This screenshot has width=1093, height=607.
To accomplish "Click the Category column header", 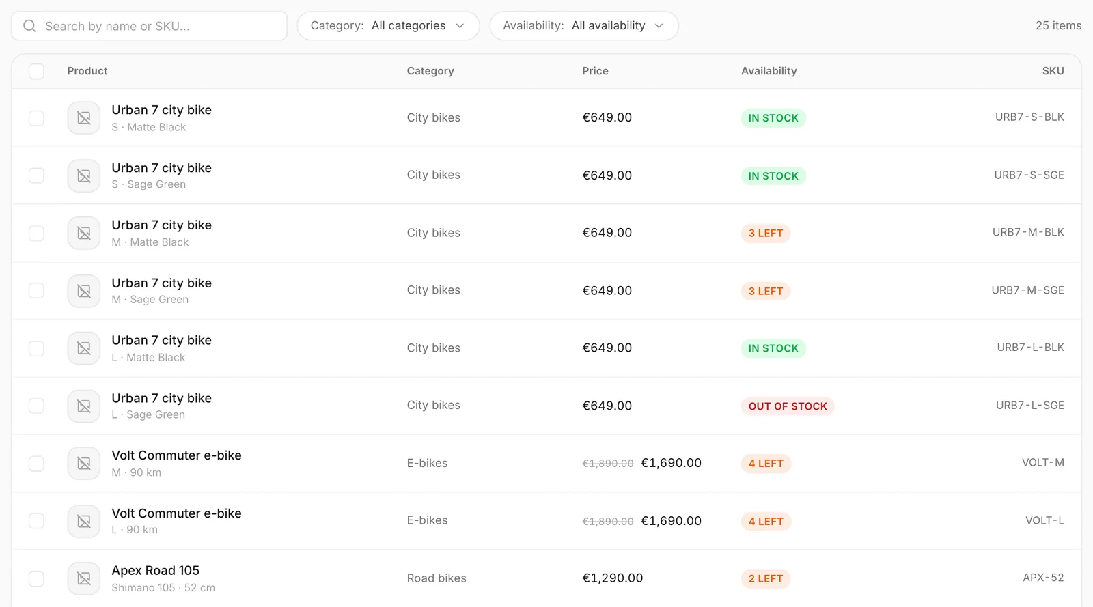I will coord(430,71).
